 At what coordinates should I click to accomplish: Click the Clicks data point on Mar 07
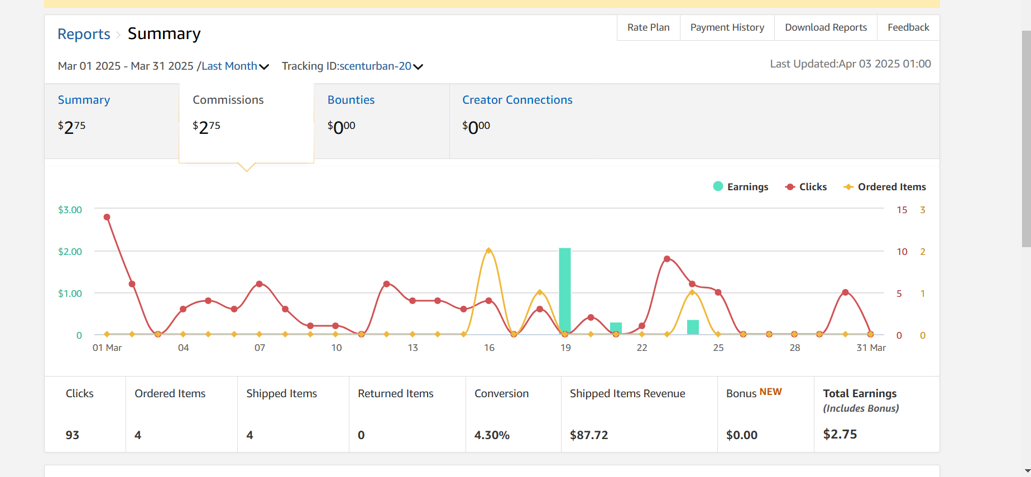259,284
